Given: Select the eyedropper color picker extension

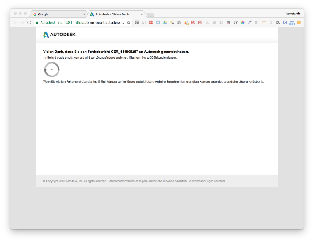Looking at the screenshot, I should 249,22.
